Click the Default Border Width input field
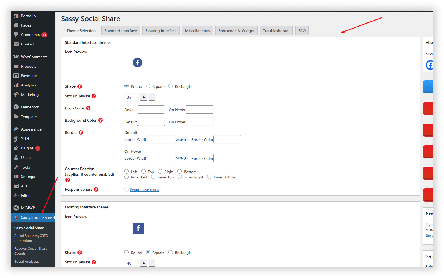 coord(162,139)
